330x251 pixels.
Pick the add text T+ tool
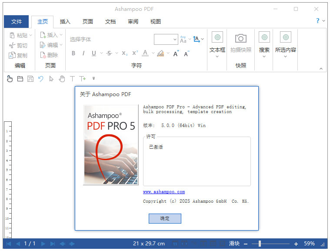[x=82, y=79]
